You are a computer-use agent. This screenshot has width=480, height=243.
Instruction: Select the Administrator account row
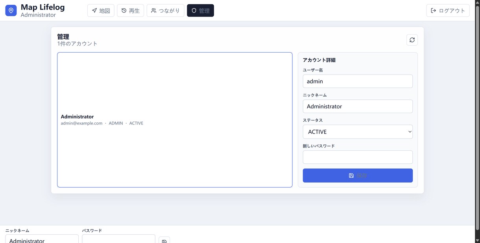coord(175,120)
